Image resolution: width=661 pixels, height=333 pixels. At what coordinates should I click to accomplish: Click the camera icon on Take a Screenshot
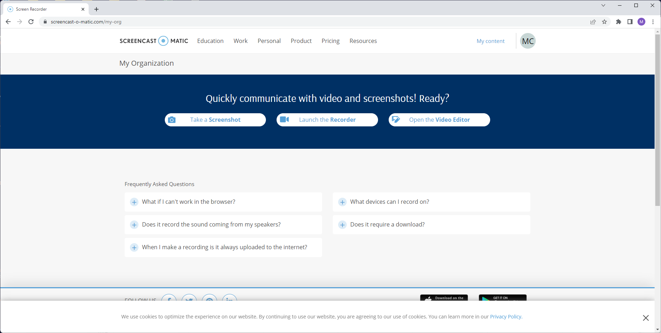pyautogui.click(x=172, y=120)
